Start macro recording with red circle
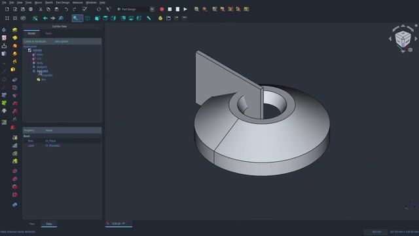Viewport: 419px width, 236px height. (162, 9)
